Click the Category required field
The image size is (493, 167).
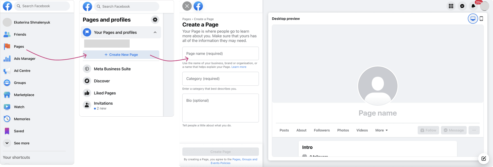pyautogui.click(x=220, y=79)
